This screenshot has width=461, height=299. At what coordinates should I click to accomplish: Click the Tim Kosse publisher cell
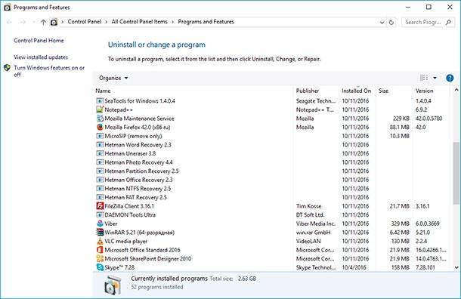coord(308,206)
